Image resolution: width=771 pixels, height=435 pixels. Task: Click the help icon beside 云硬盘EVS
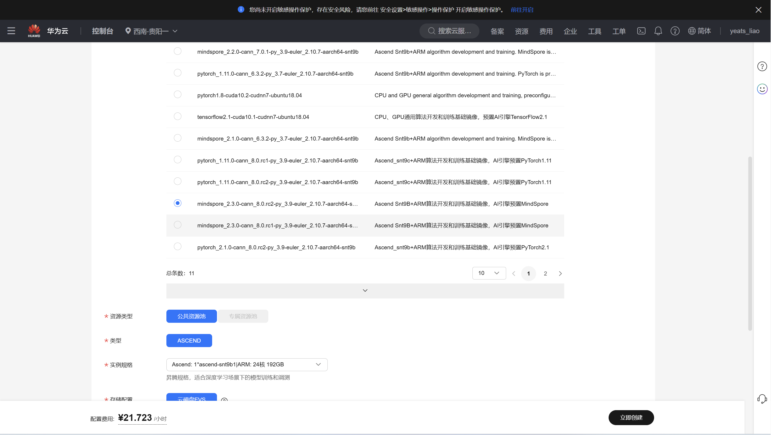click(x=224, y=399)
